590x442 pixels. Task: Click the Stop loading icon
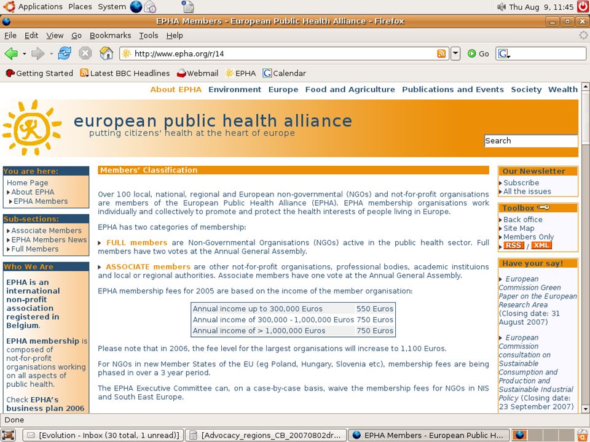click(85, 53)
